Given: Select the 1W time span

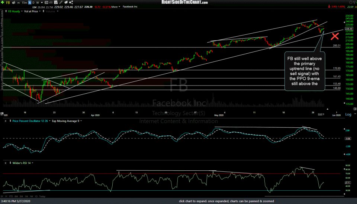Looking at the screenshot, I should click(x=31, y=197).
